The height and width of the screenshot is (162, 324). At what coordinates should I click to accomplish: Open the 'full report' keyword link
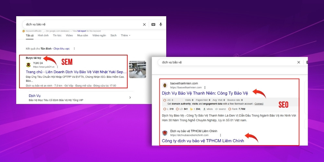click(x=82, y=31)
